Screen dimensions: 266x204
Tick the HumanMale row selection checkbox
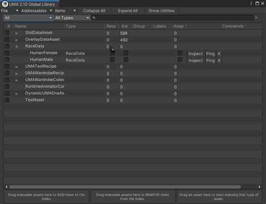pyautogui.click(x=7, y=60)
